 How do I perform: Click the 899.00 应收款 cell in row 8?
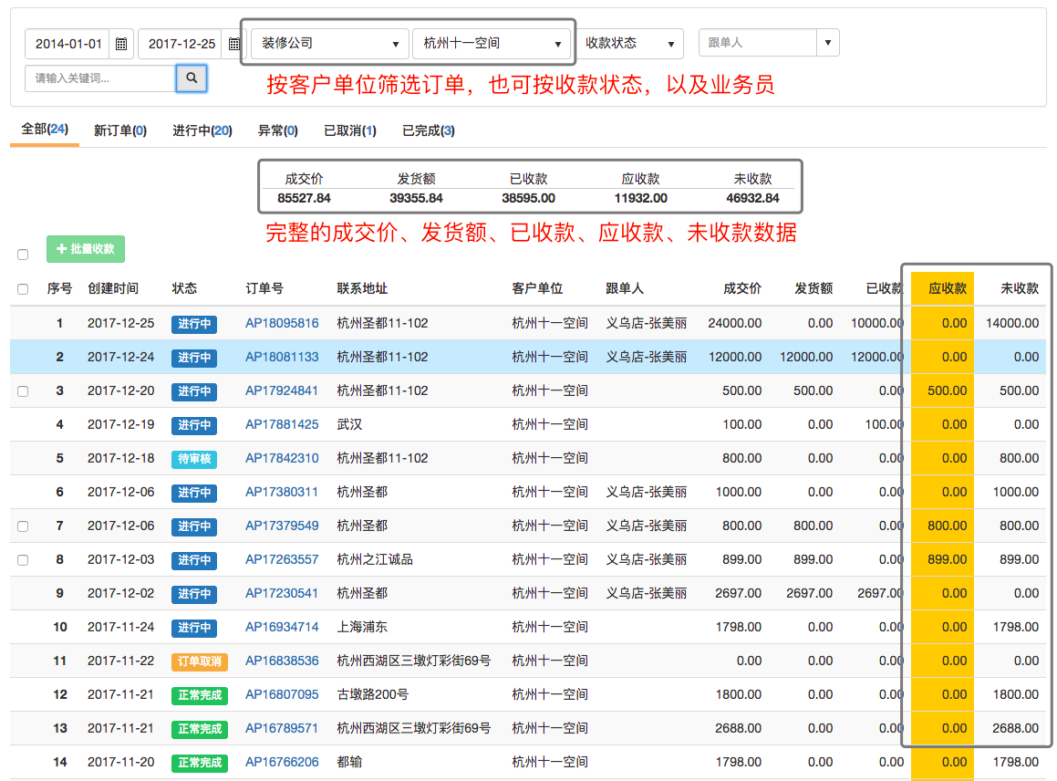point(948,559)
